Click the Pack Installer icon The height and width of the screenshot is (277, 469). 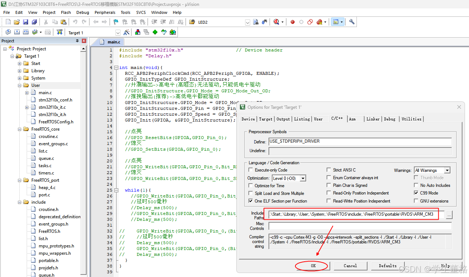pos(173,32)
